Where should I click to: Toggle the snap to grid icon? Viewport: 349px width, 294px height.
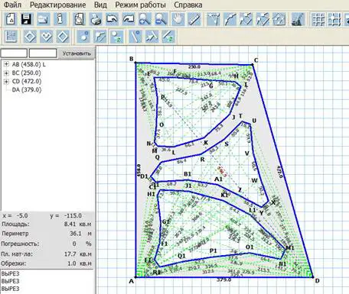(334, 19)
